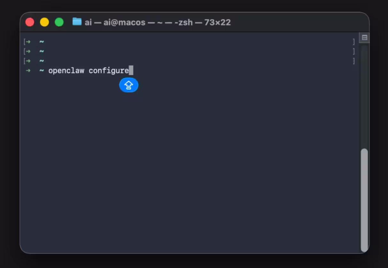
Task: Click the closing bracket on the third line
Action: pos(354,61)
